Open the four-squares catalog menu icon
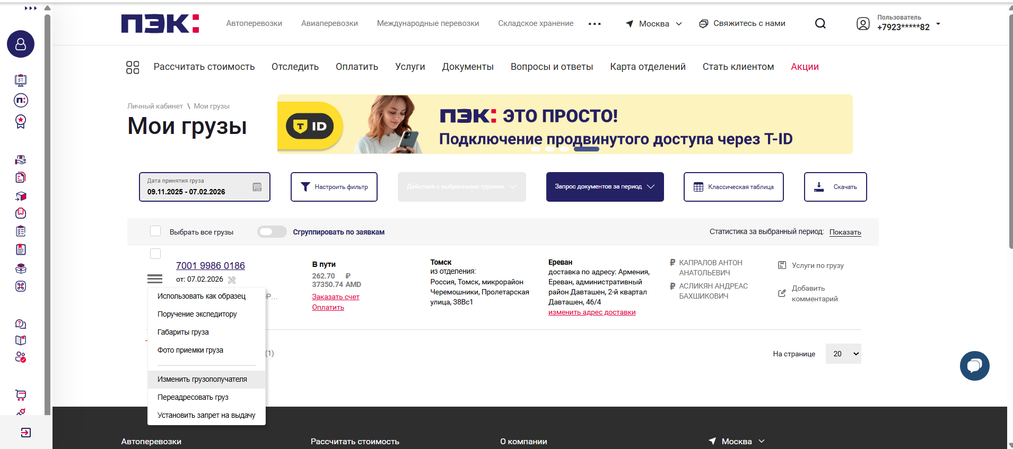 click(133, 67)
